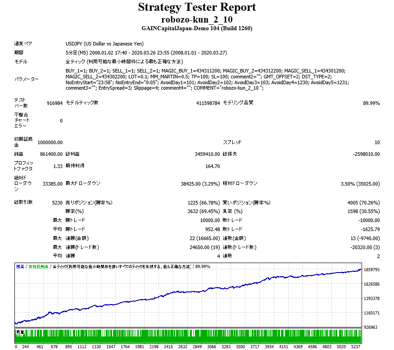Select consecutive wins 22 (16665.00)

204,238
